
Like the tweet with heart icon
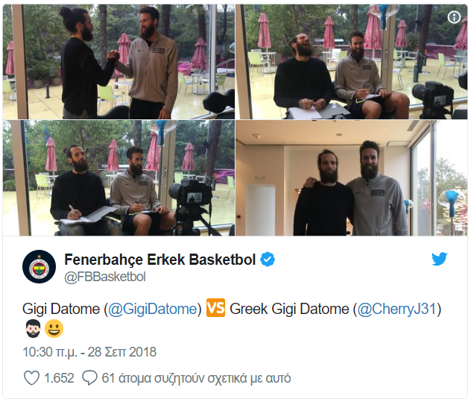point(31,378)
